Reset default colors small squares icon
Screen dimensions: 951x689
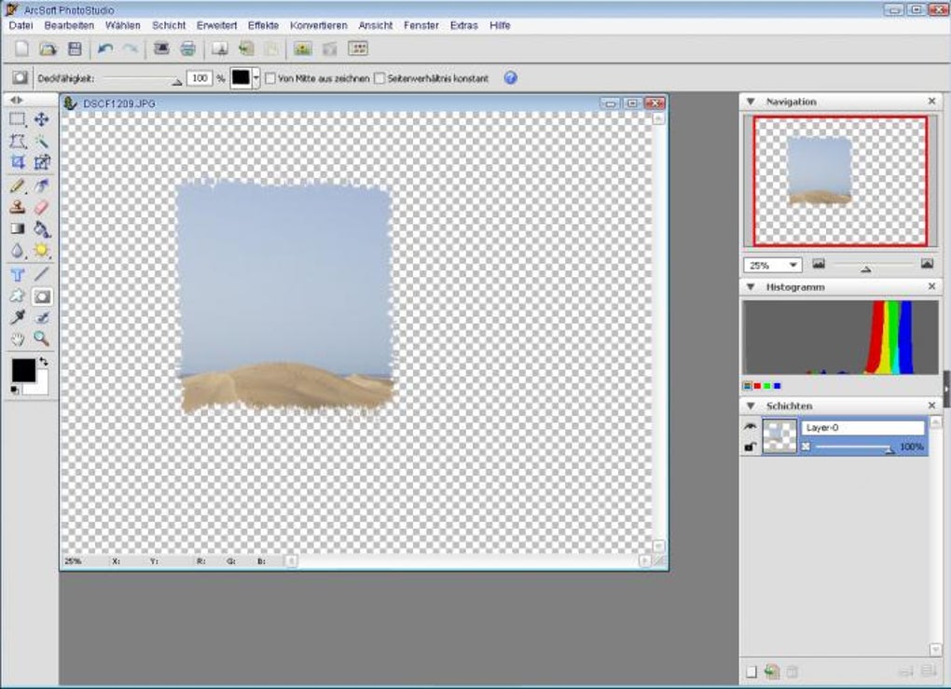tap(15, 391)
